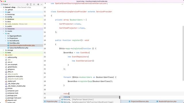Switch to Projection.php editor tab
Screen dimensions: 184x103
(x=51, y=102)
